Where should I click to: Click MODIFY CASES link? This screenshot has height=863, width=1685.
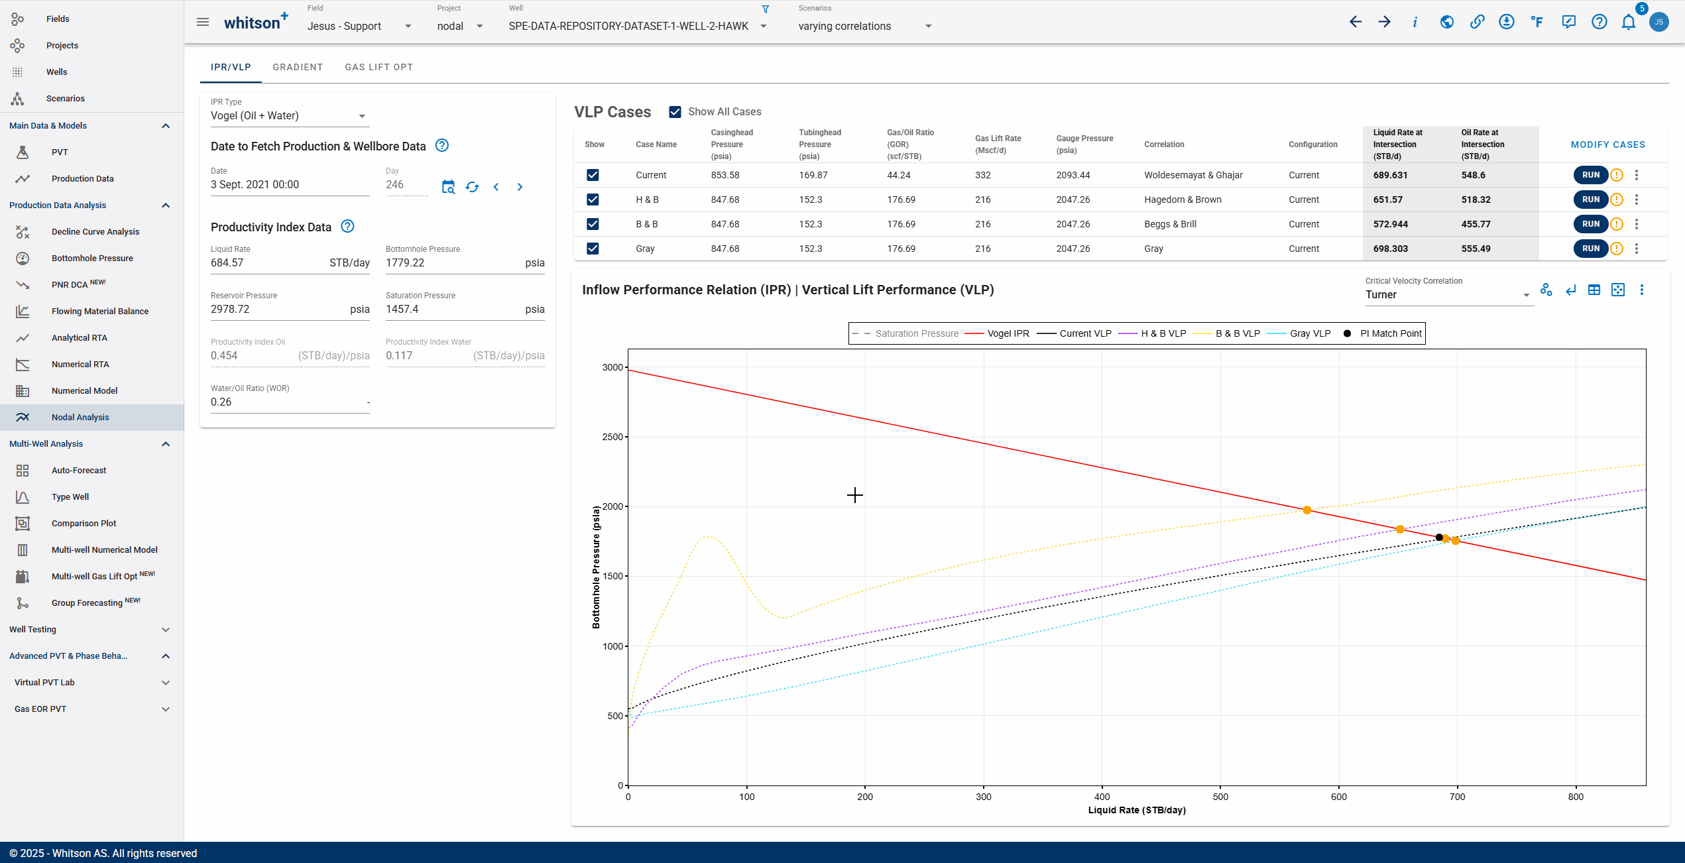pyautogui.click(x=1608, y=144)
